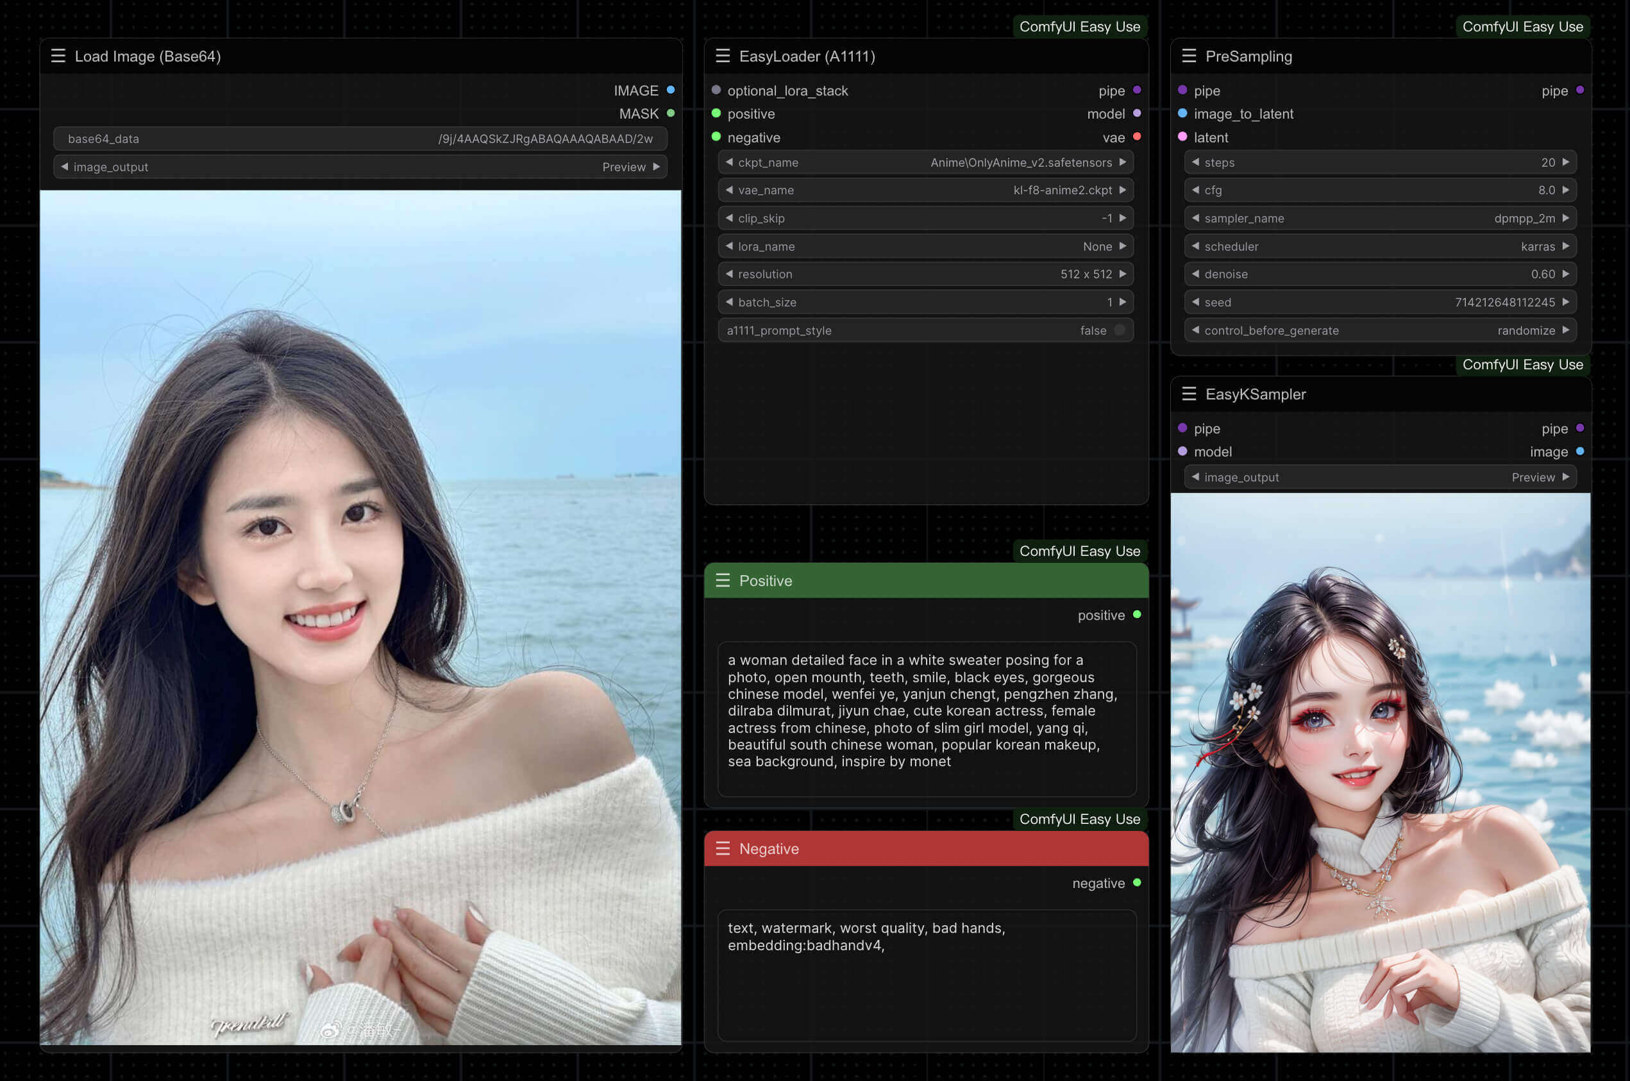Toggle the a1111_prompt_style false setting

click(1118, 330)
